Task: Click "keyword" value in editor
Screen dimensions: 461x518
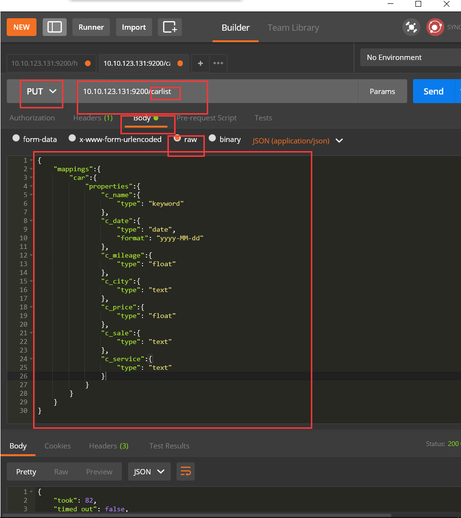Action: click(x=166, y=203)
